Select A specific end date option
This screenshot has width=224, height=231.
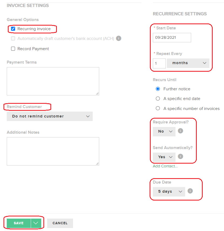(158, 99)
